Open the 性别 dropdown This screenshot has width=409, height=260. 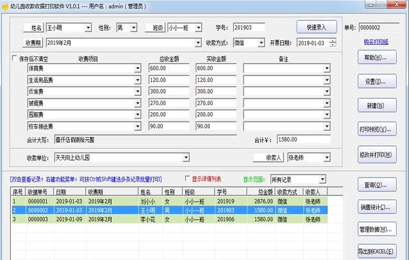(x=137, y=28)
